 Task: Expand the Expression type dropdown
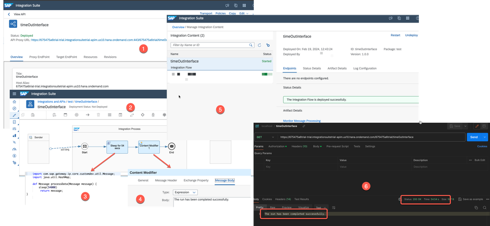point(186,192)
